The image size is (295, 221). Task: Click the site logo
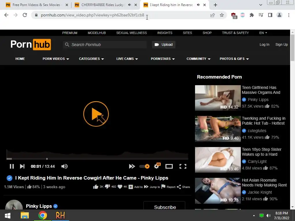click(x=31, y=45)
